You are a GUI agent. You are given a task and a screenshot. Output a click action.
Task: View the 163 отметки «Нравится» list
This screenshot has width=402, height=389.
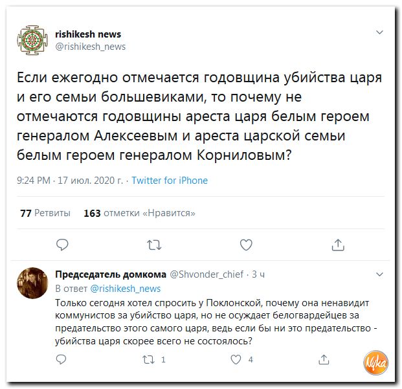click(x=139, y=213)
